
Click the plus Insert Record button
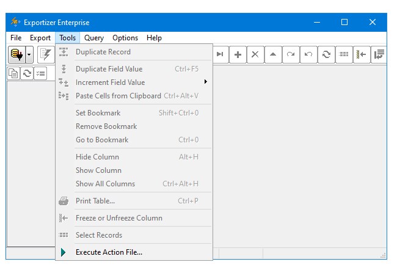pos(238,54)
